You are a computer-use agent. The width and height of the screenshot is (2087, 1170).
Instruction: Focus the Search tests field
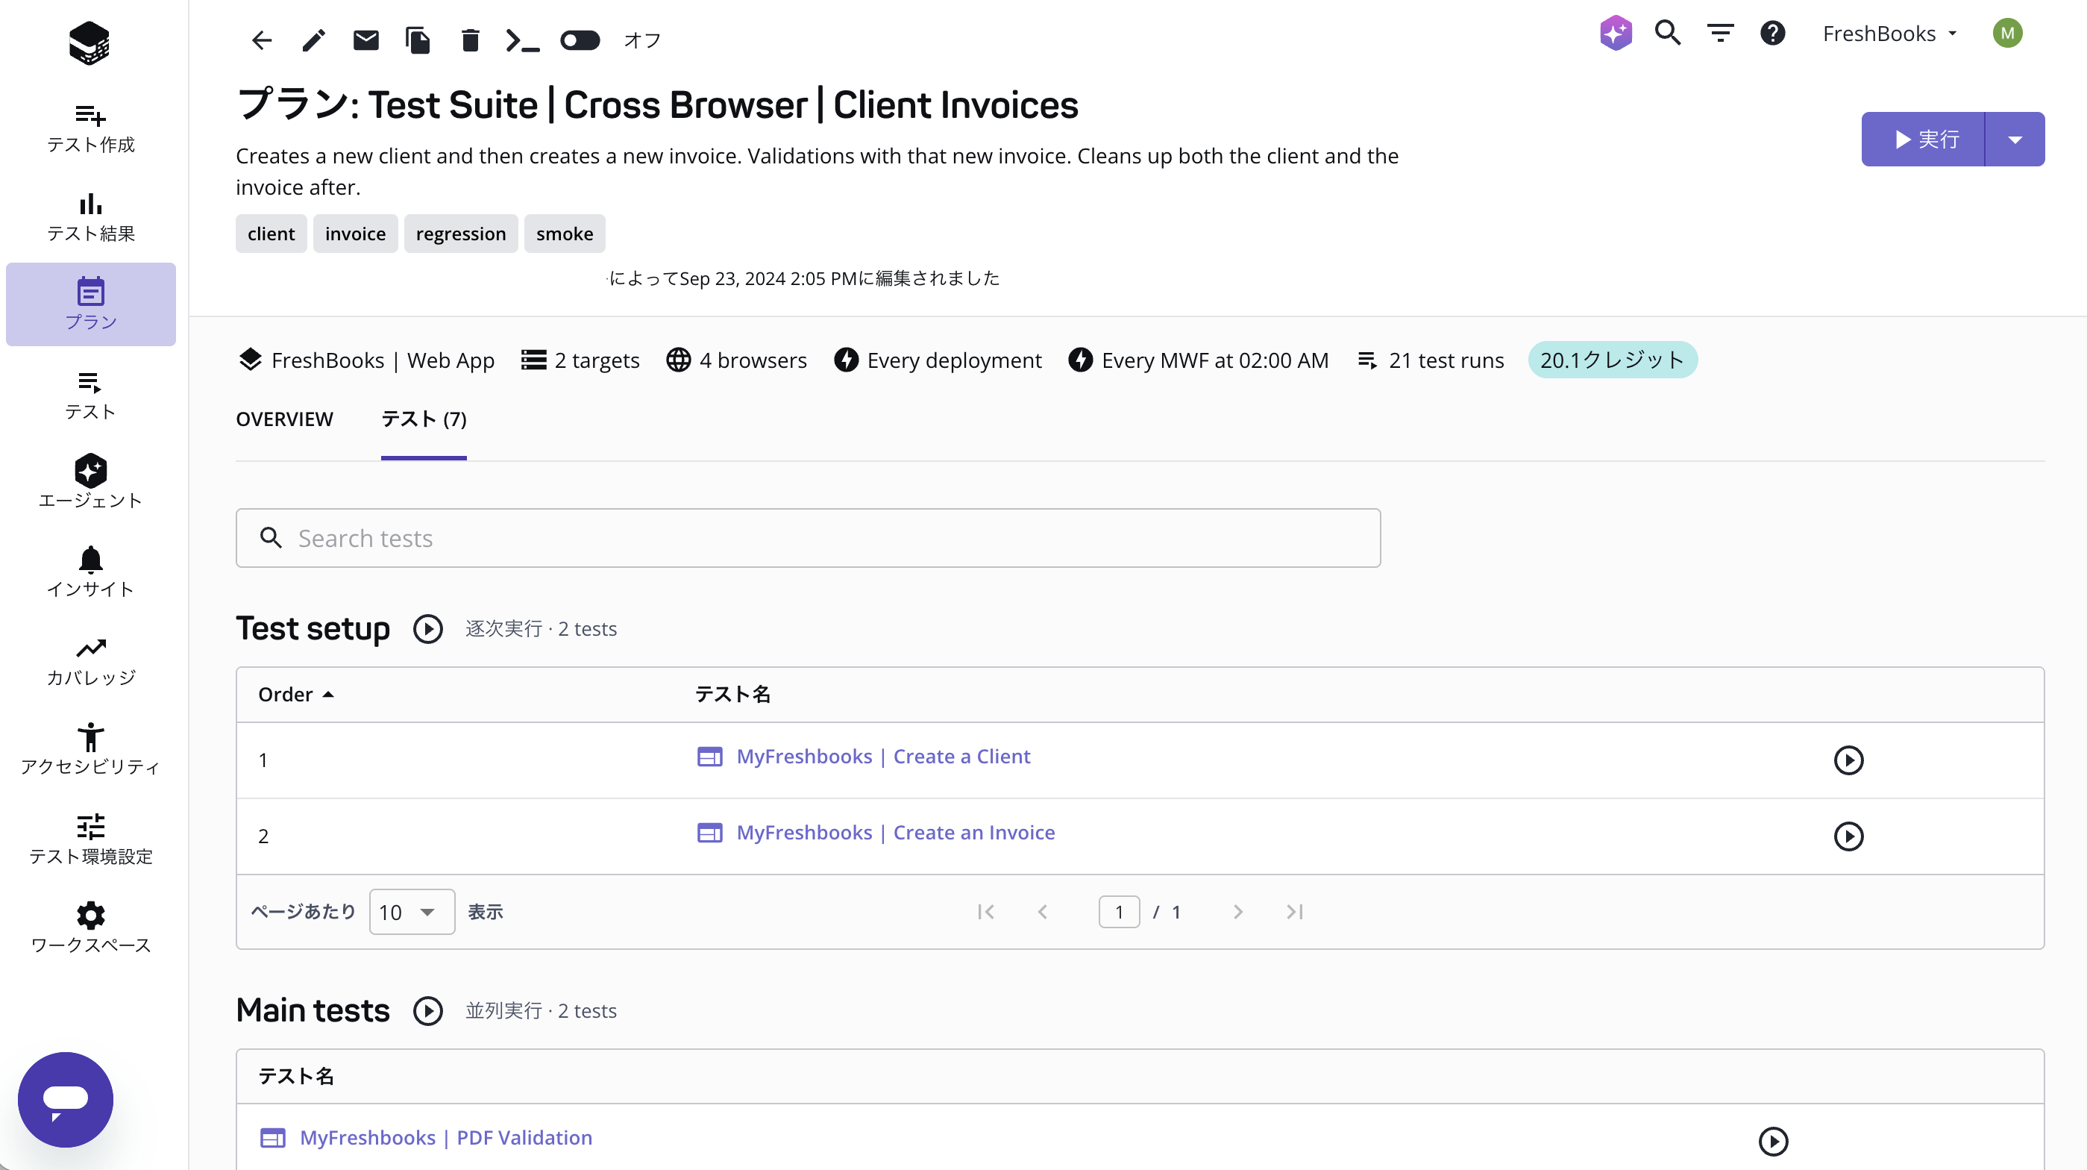(809, 538)
